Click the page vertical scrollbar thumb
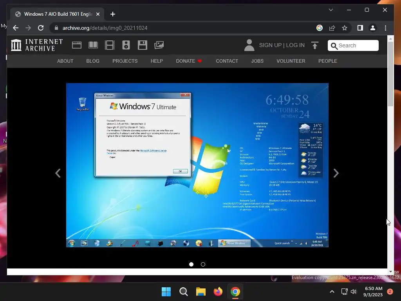Image resolution: width=401 pixels, height=301 pixels. point(390,74)
